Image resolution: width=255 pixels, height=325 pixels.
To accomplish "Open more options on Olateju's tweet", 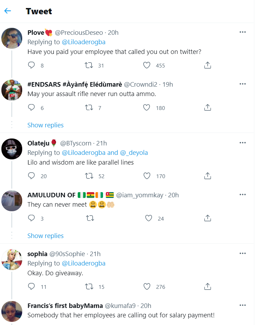I will tap(243, 143).
